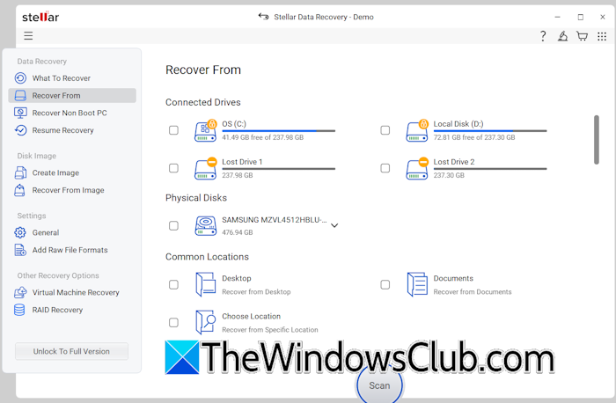616x403 pixels.
Task: Click the Documents location icon
Action: click(417, 284)
